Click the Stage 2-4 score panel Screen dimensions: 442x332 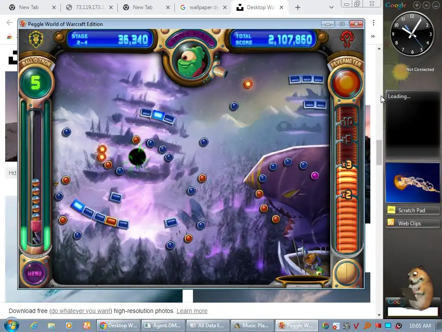point(110,39)
